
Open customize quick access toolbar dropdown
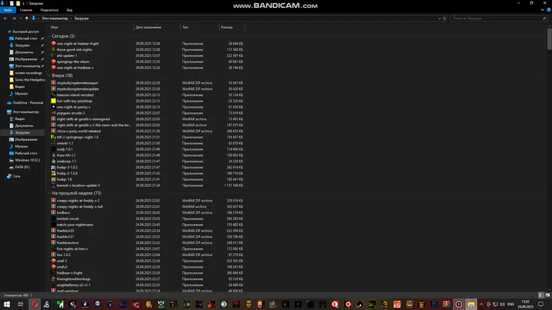(x=23, y=3)
